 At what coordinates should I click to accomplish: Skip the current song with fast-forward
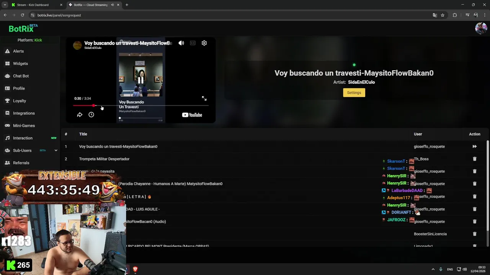[x=475, y=146]
